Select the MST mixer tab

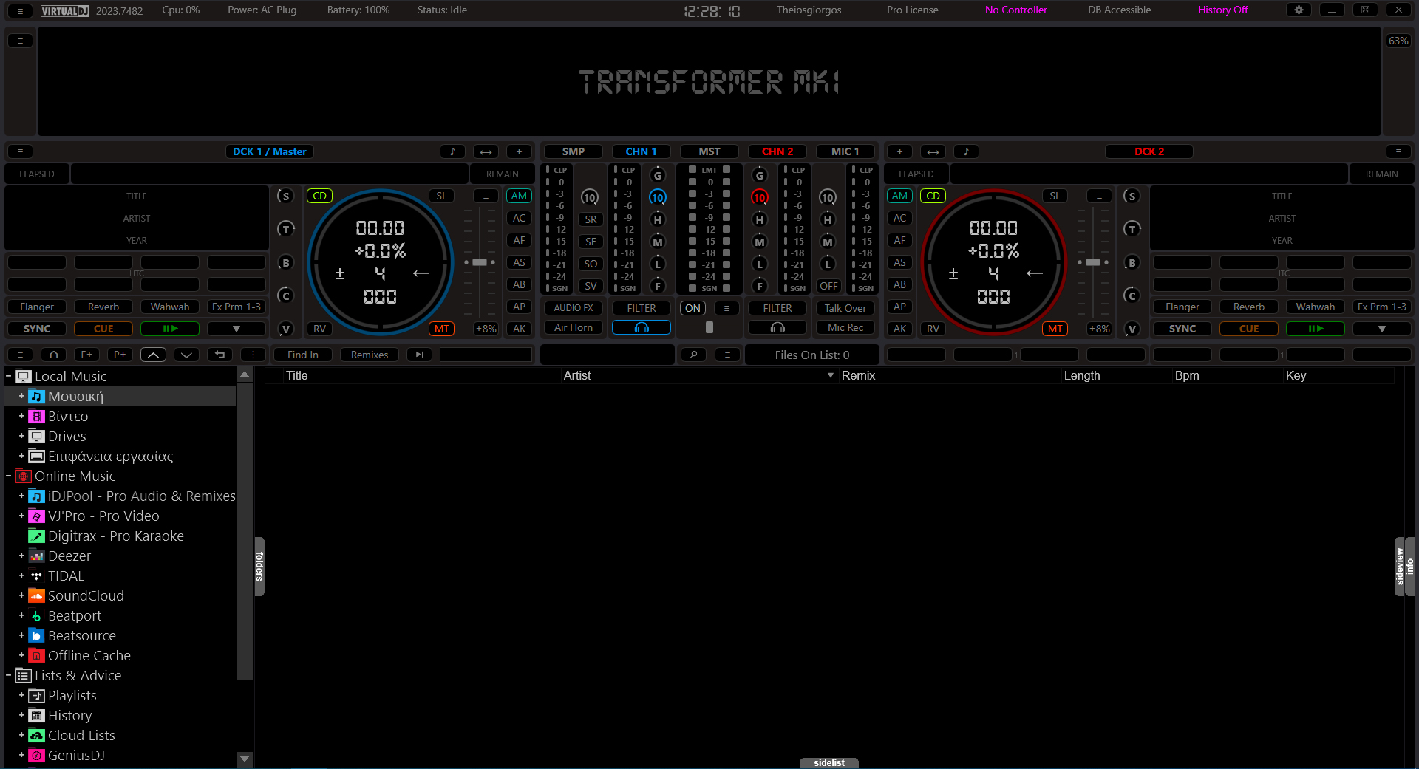pos(709,151)
